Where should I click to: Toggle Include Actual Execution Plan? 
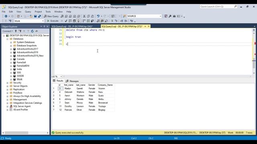[x=84, y=21]
